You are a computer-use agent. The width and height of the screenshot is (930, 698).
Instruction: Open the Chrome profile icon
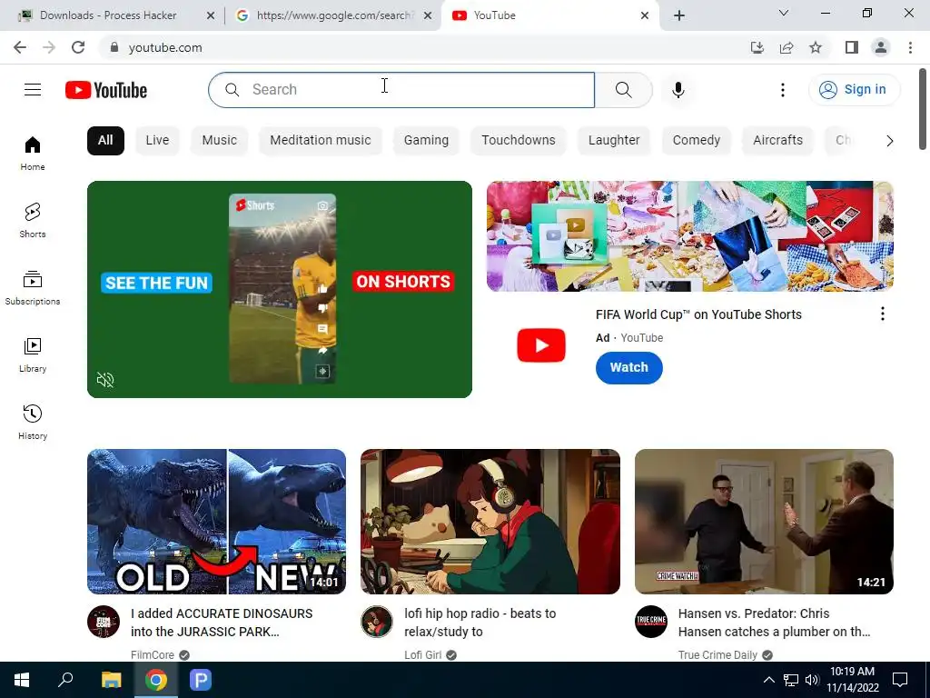click(881, 47)
